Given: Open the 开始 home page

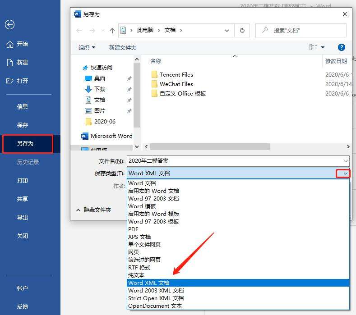Looking at the screenshot, I should pos(17,44).
